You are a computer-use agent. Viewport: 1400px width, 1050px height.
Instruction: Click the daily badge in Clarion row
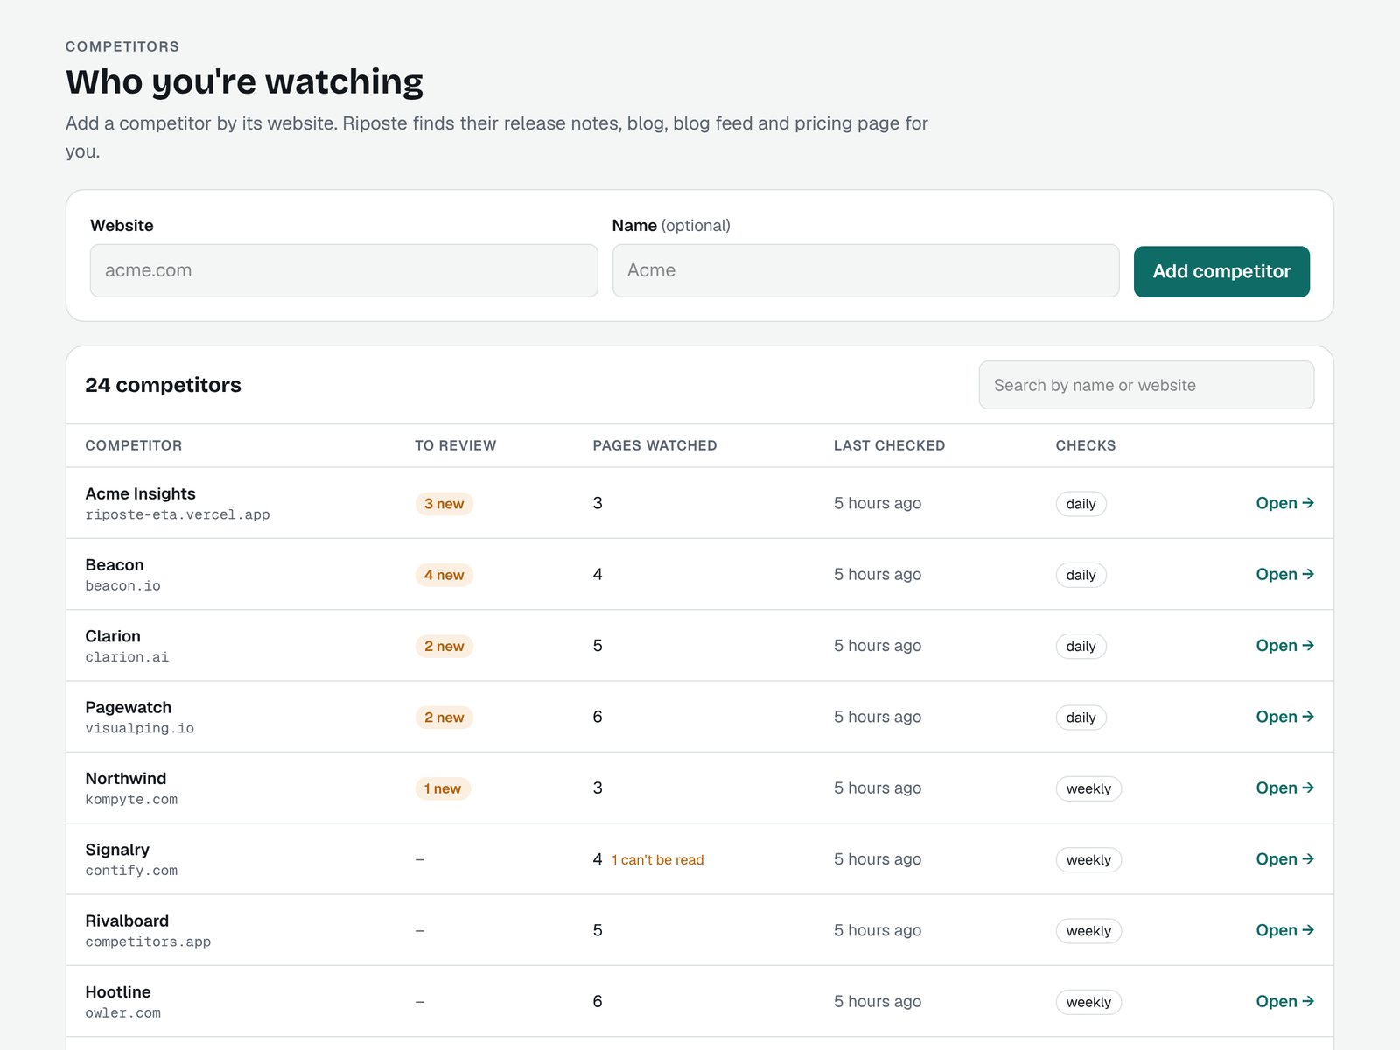point(1081,646)
